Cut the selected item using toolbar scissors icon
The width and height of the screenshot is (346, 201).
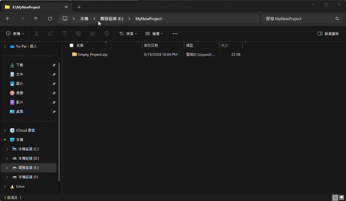pos(36,34)
